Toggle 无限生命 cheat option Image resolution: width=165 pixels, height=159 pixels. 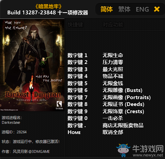tap(113, 55)
